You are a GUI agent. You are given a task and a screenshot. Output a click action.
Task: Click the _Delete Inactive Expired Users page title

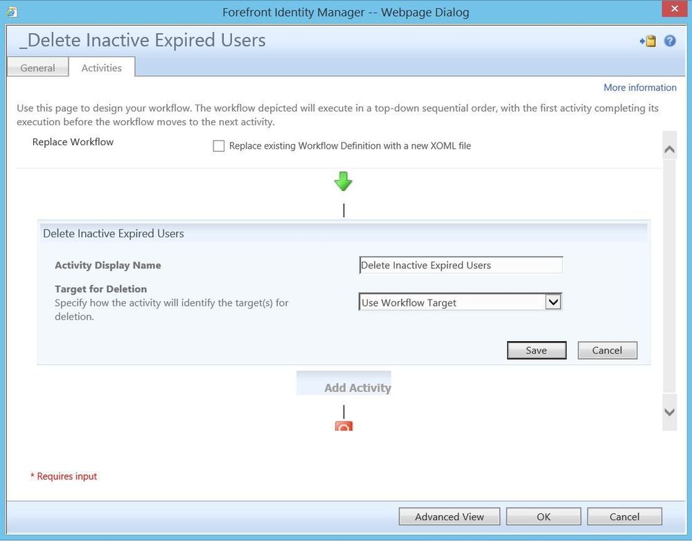(143, 40)
